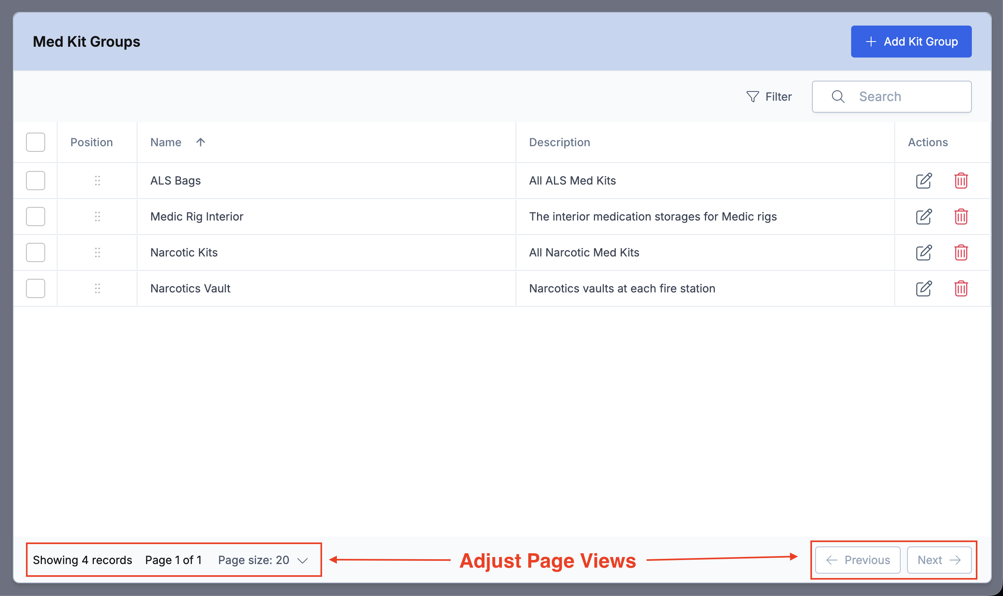
Task: Delete the Medic Rig Interior group
Action: point(961,217)
